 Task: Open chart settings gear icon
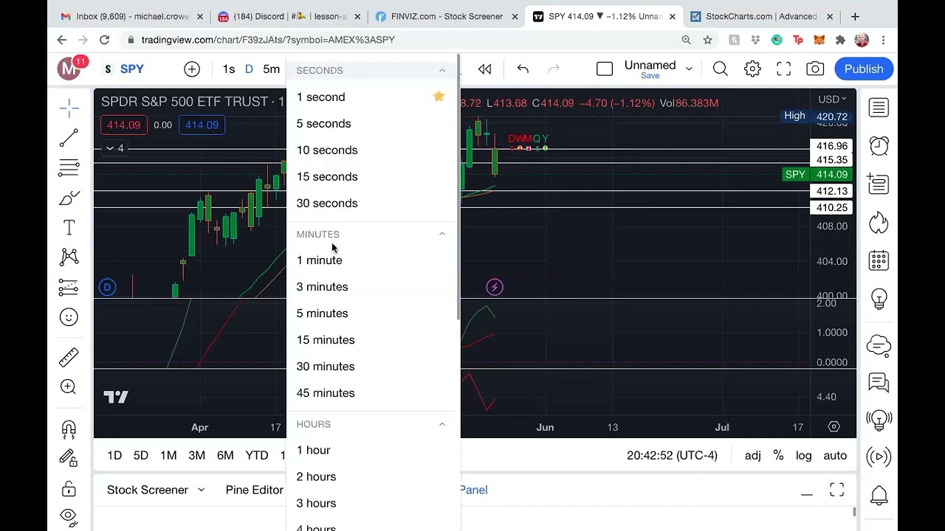[752, 69]
